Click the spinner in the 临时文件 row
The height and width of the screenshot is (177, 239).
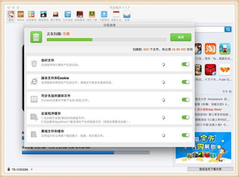(x=163, y=65)
